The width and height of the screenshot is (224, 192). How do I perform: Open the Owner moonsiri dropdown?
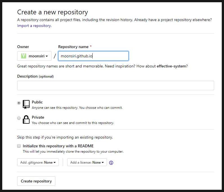pyautogui.click(x=34, y=56)
